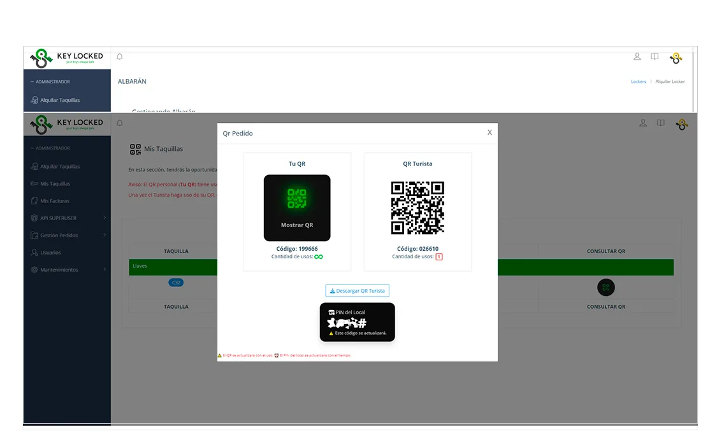Click the Qr Pedido dialog title

238,134
